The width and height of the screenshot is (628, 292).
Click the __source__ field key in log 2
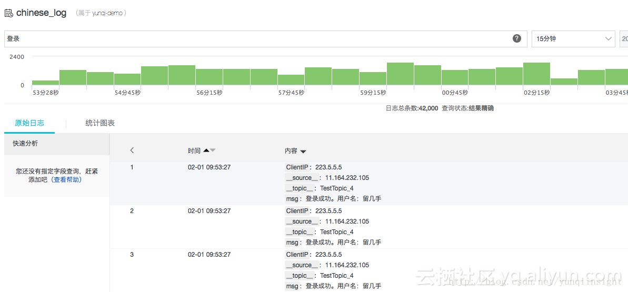click(302, 221)
